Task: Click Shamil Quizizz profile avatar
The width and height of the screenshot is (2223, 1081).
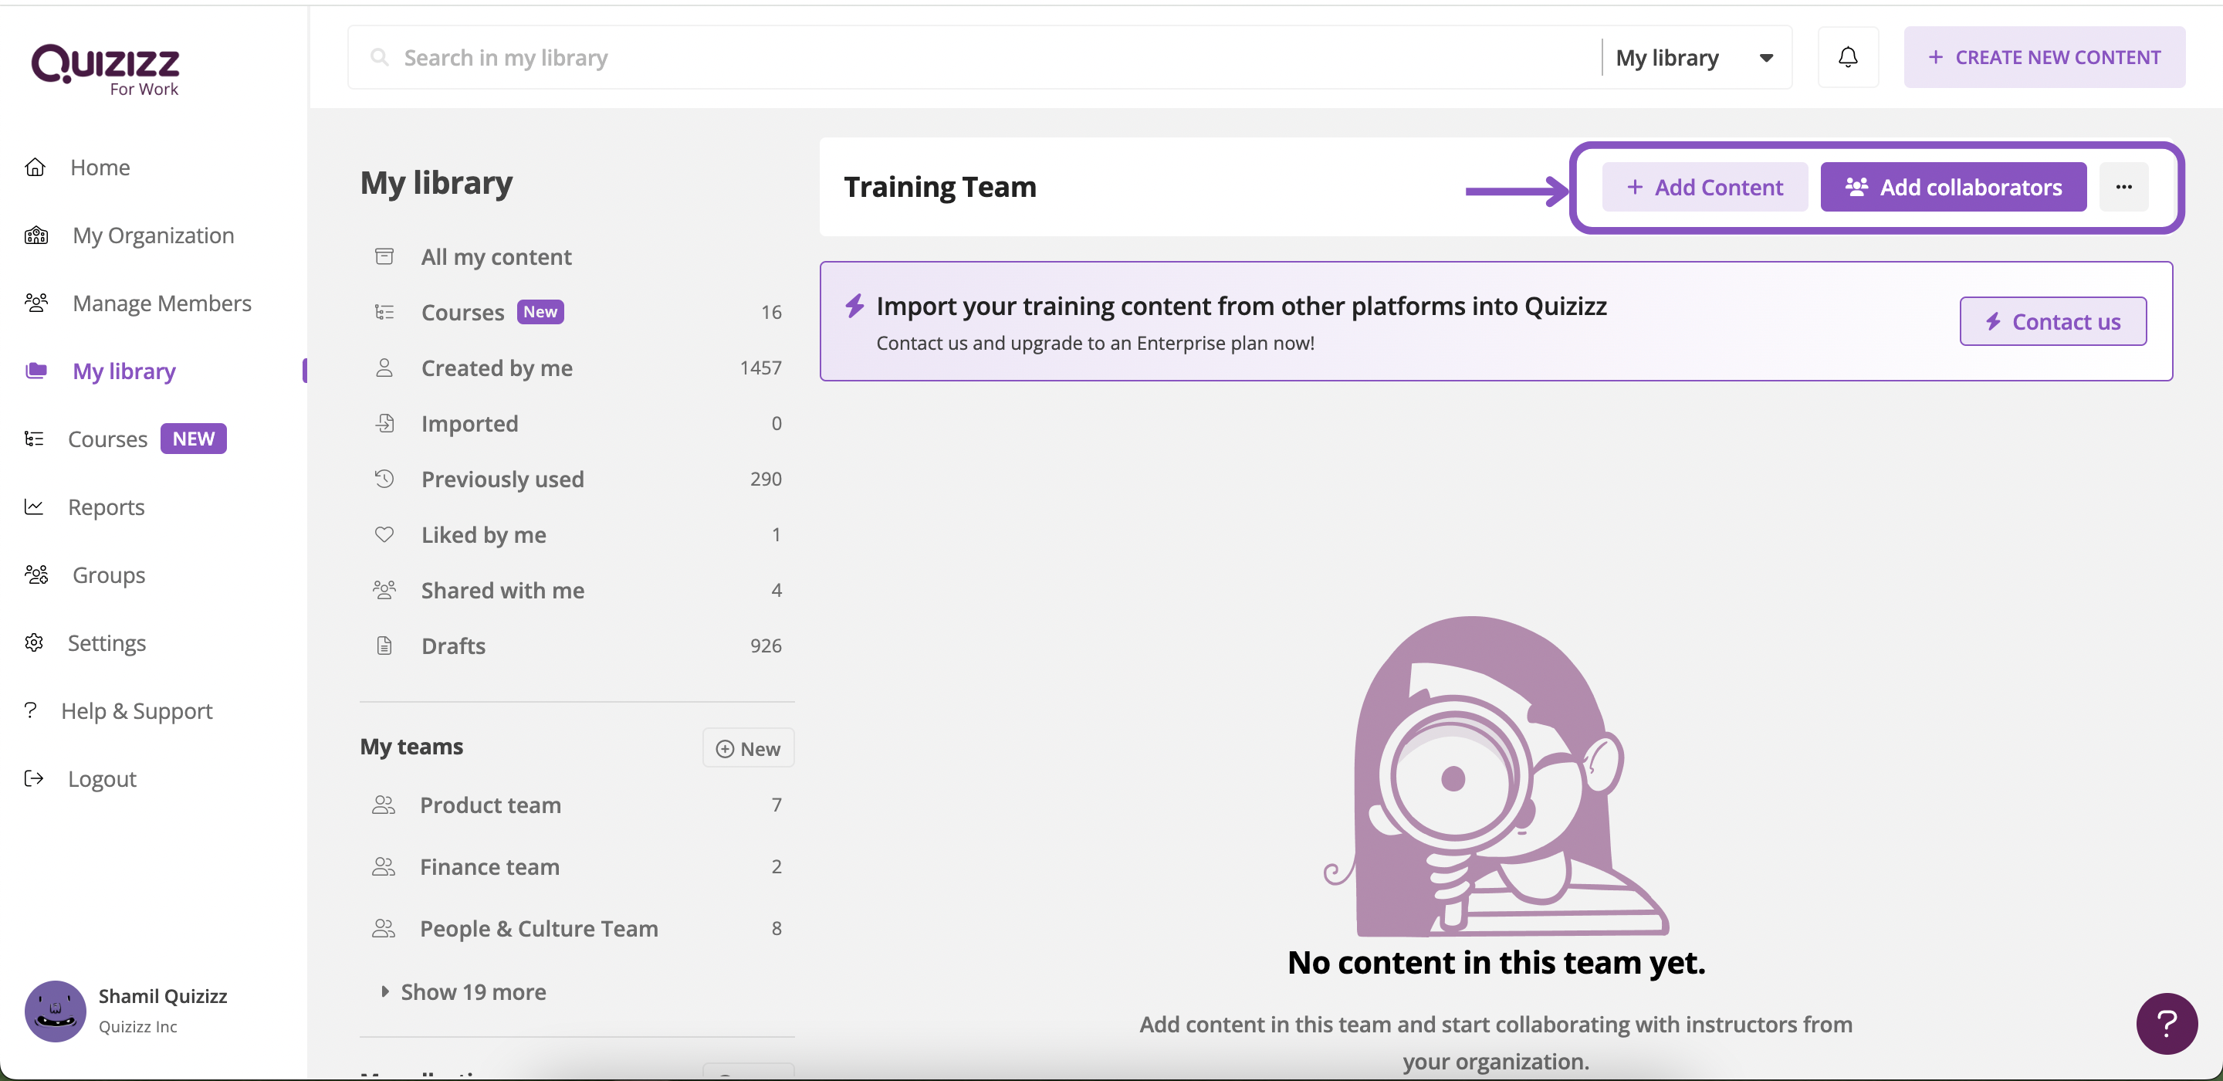Action: tap(56, 1010)
